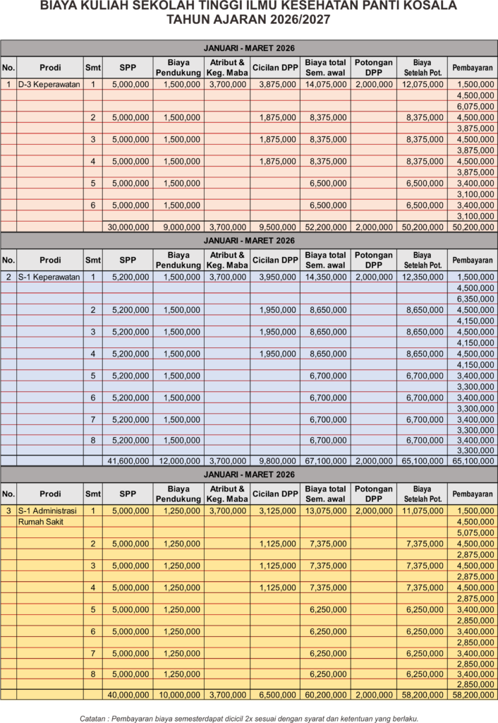
Task: Select the 52,200,000 total cell
Action: [325, 227]
